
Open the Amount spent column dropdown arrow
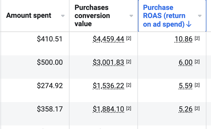[63, 16]
